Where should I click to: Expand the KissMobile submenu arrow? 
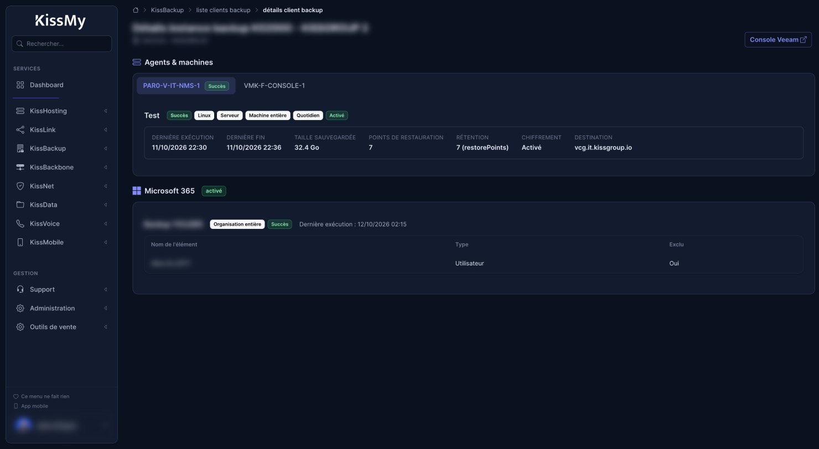[105, 243]
